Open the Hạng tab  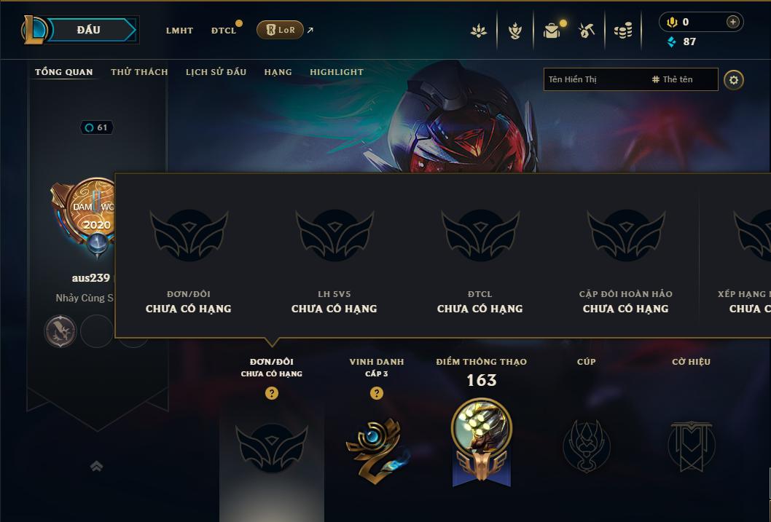pyautogui.click(x=278, y=72)
